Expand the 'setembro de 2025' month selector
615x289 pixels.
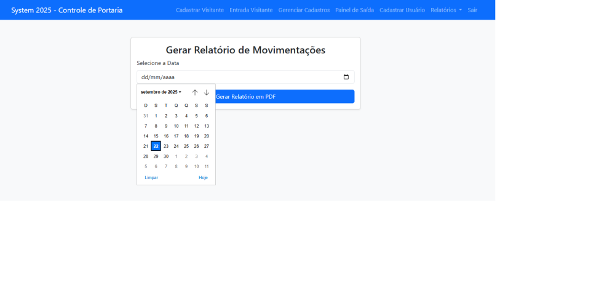click(161, 92)
